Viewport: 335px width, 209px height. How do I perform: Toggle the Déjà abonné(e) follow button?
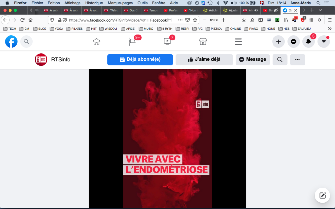pyautogui.click(x=140, y=60)
